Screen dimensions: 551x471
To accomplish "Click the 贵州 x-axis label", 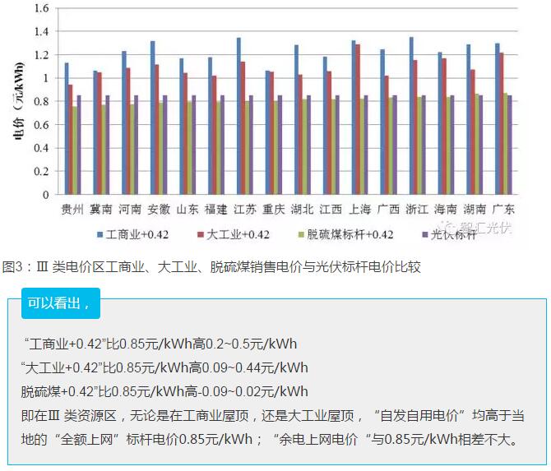I will 72,210.
